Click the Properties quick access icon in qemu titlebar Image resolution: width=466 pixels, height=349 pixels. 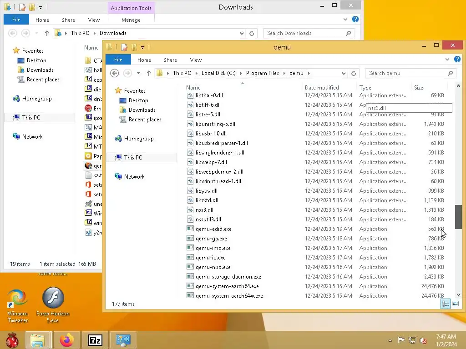click(124, 47)
